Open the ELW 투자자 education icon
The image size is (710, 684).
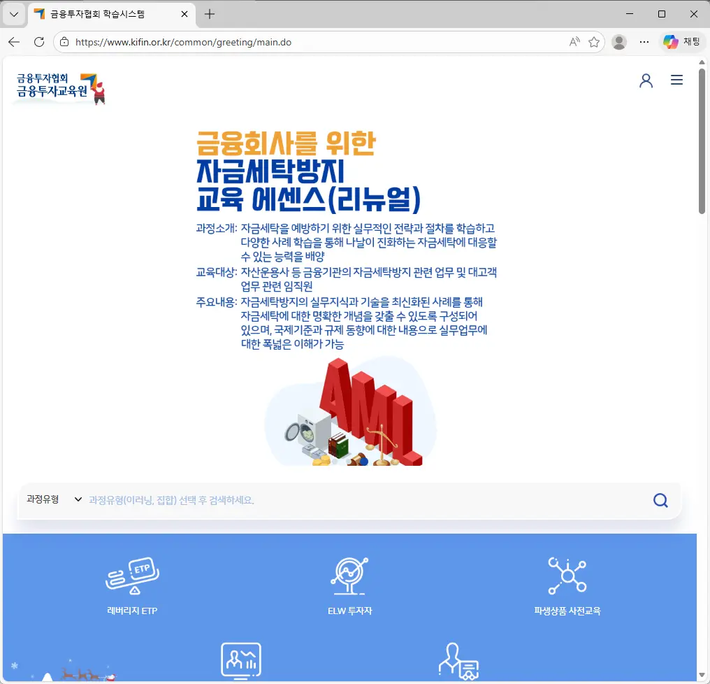(x=349, y=575)
